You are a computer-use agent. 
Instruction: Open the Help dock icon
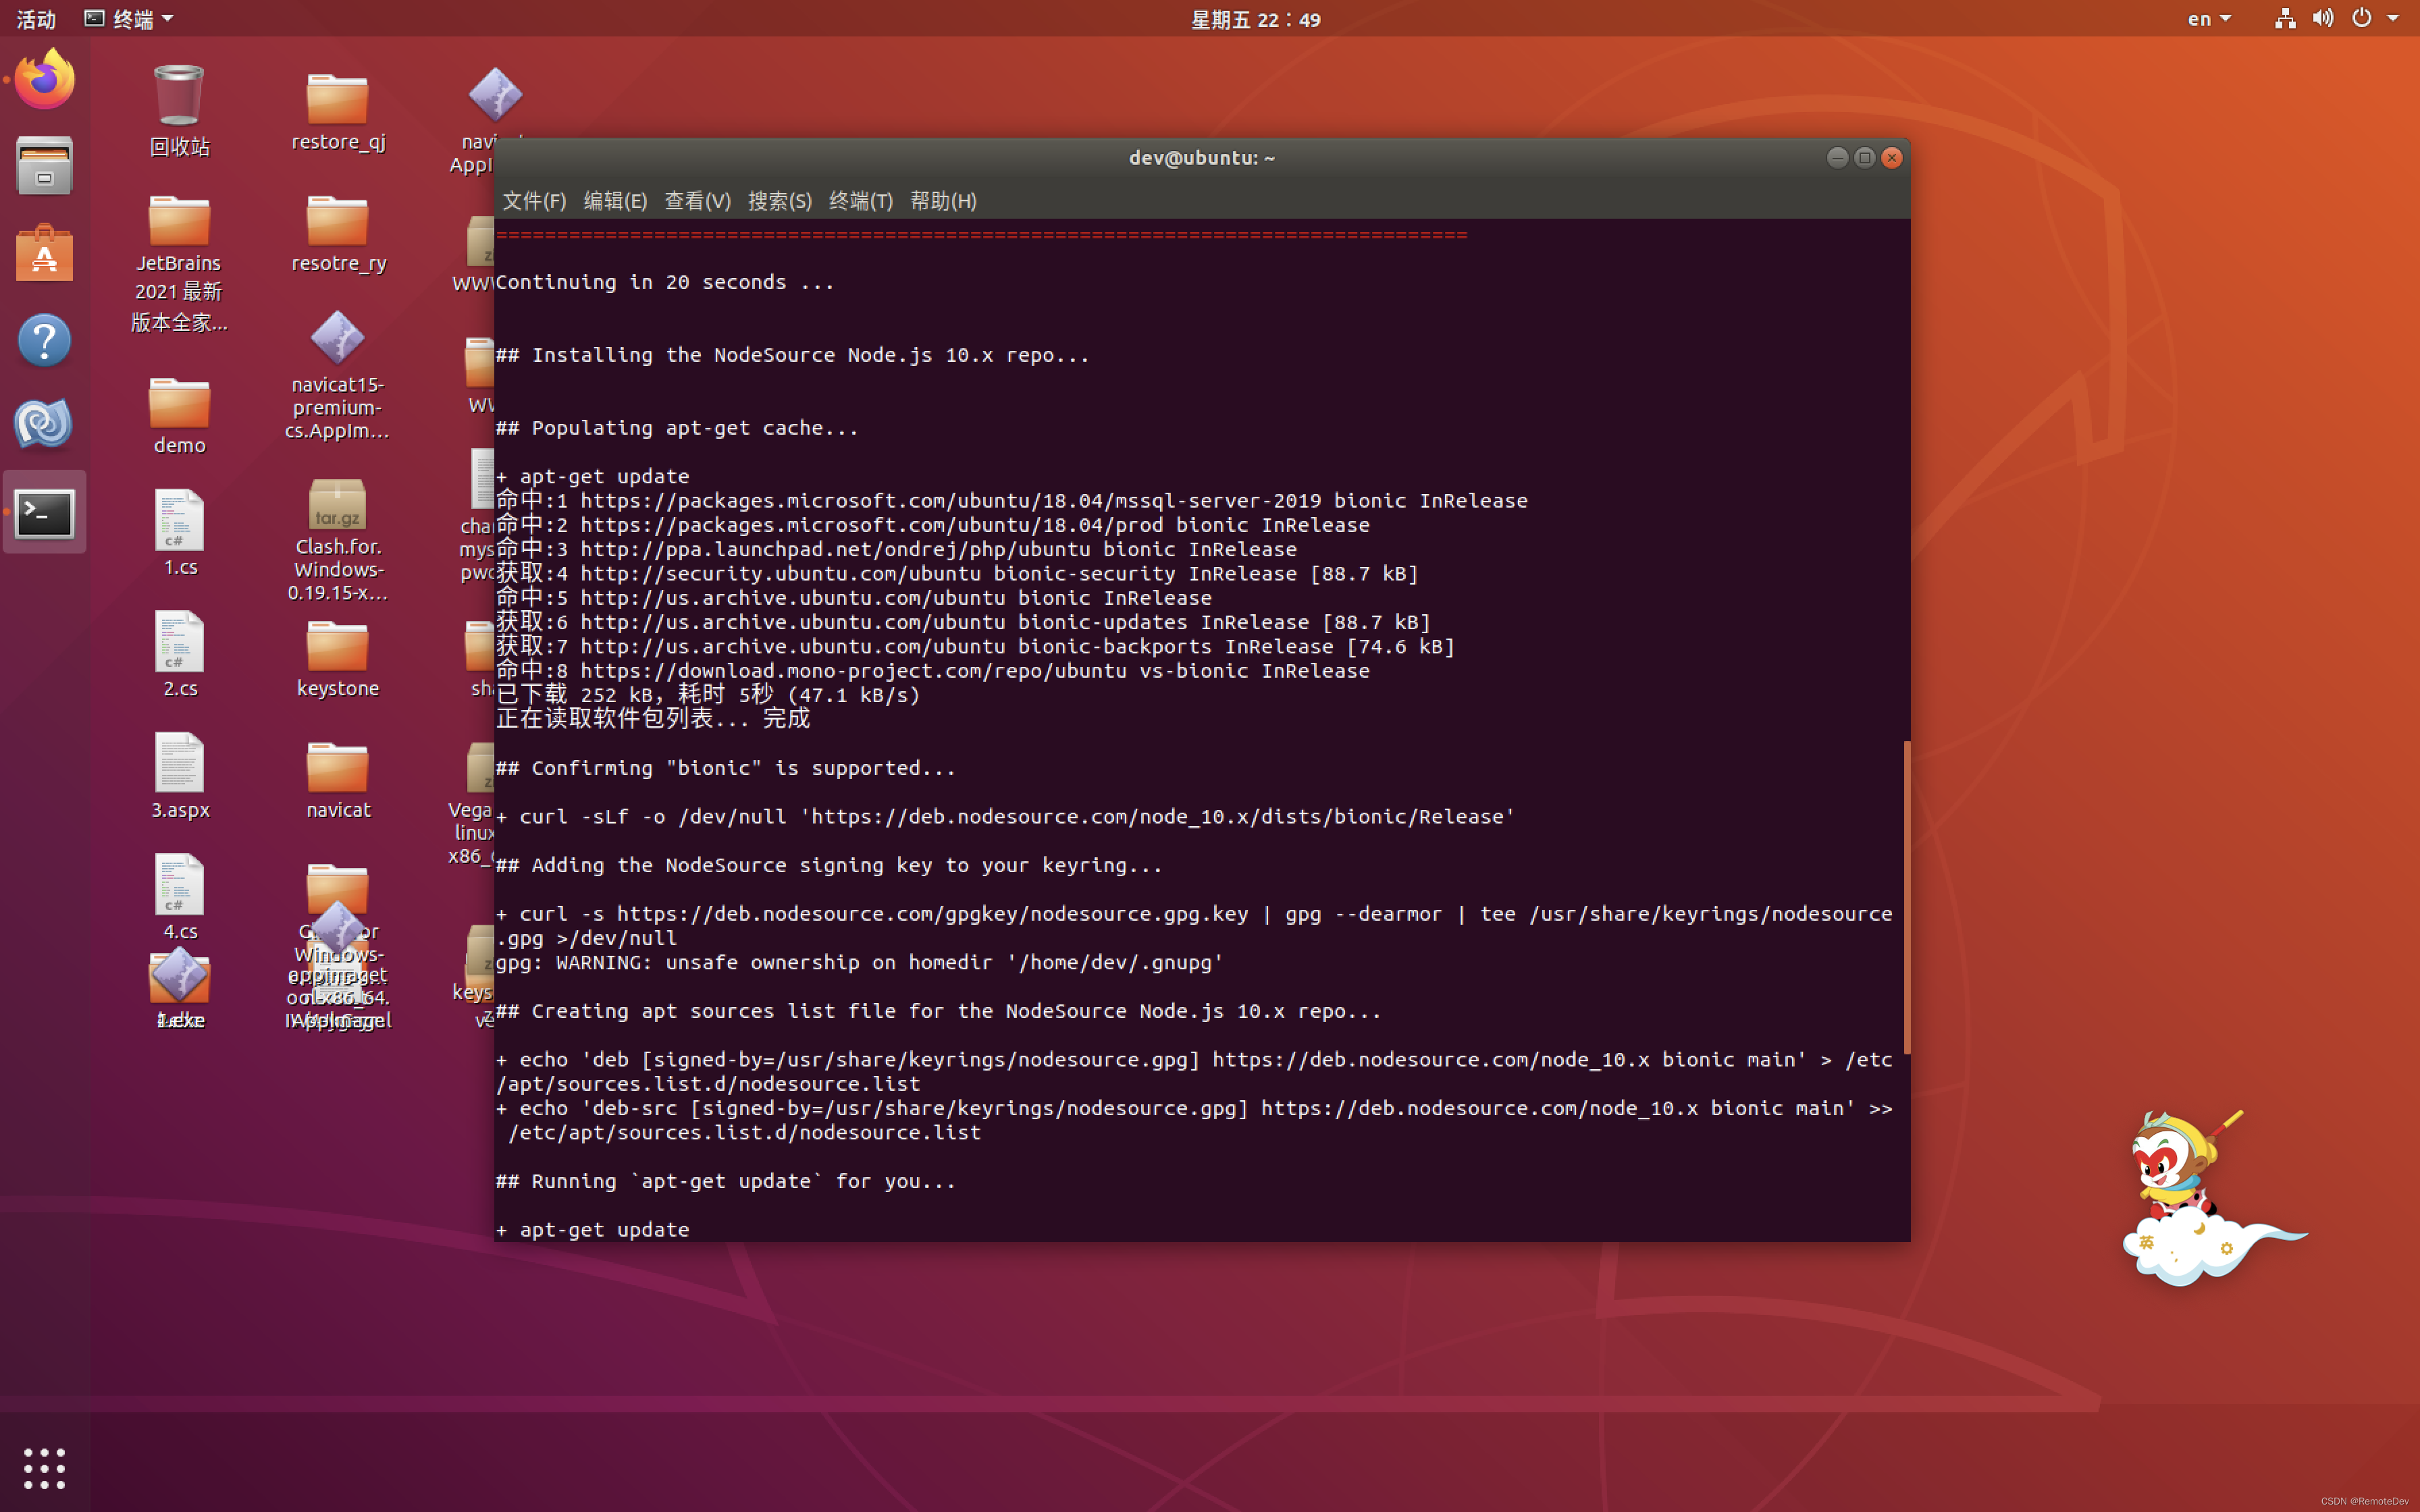(44, 341)
